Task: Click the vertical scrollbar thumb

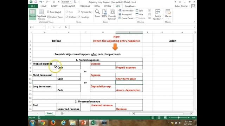Action: pos(195,56)
